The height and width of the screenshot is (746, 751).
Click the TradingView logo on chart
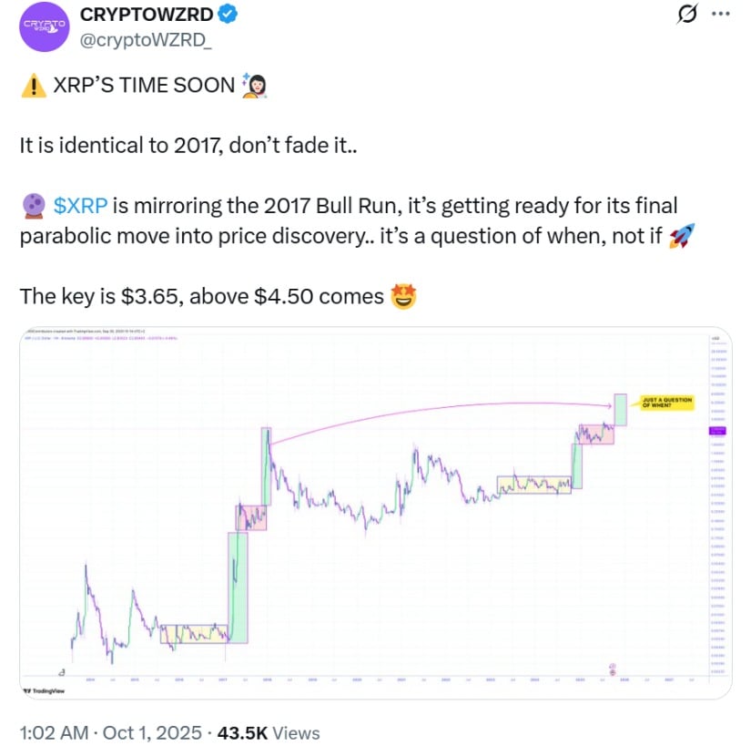point(45,691)
